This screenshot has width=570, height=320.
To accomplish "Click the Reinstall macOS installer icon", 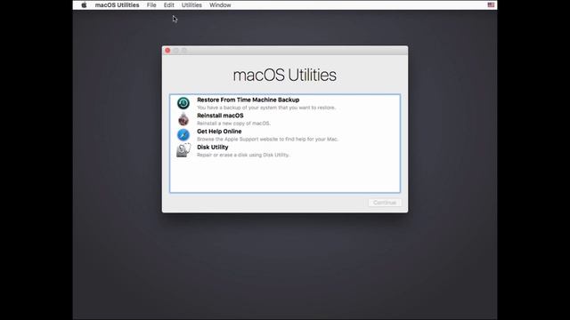I will (183, 119).
